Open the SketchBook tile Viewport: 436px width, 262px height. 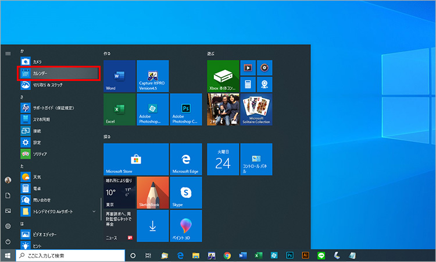152,193
